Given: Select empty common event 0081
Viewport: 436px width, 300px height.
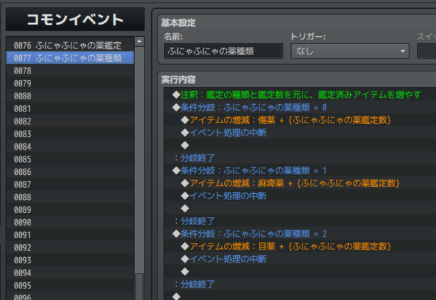Looking at the screenshot, I should click(70, 108).
